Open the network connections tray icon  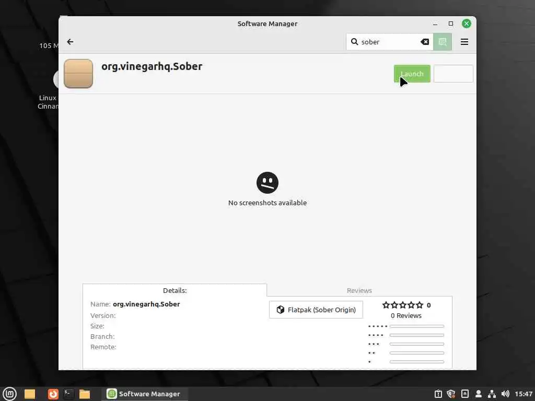(492, 394)
